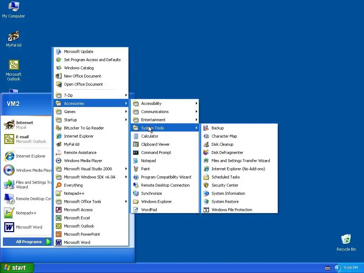Viewport: 364px width, 273px height.
Task: Launch Paint icon in Accessories
Action: [x=136, y=169]
